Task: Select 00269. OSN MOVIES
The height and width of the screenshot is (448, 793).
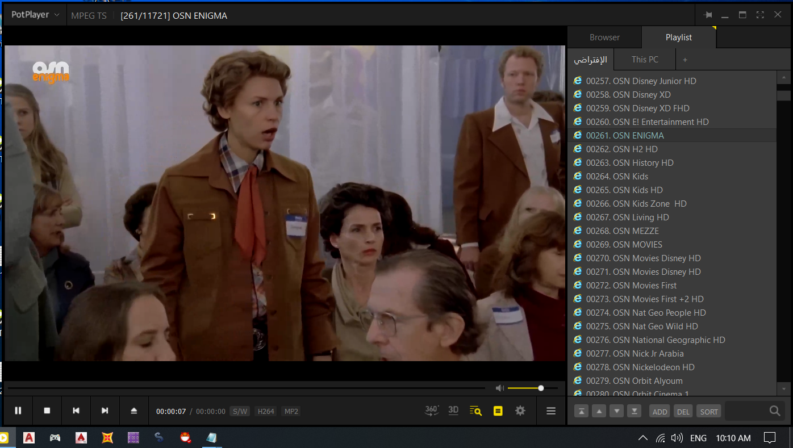Action: [672, 244]
